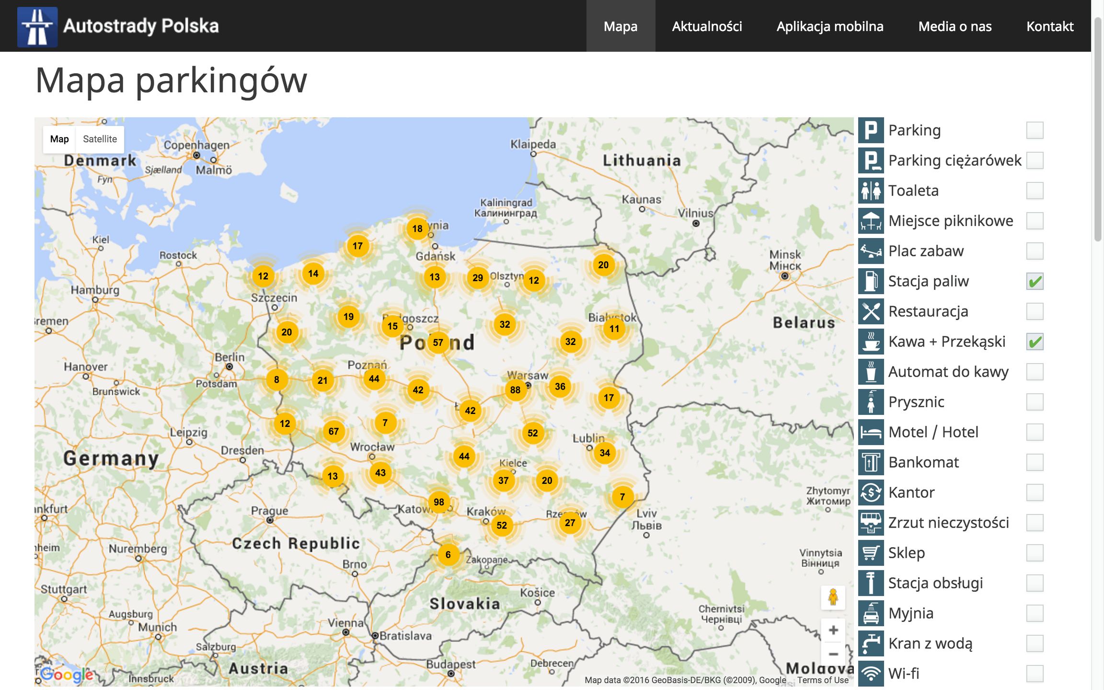Disable the Kawa + Przekąski filter checkbox
This screenshot has height=690, width=1104.
tap(1035, 342)
